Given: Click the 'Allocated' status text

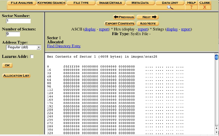Looking at the screenshot, I should tap(55, 42).
